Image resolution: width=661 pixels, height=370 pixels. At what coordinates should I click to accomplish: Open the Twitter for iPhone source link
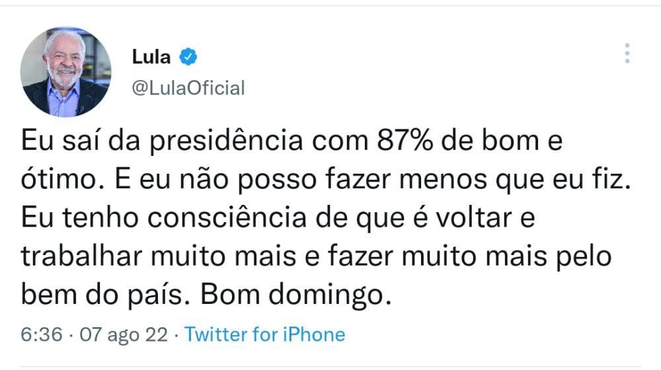[264, 334]
